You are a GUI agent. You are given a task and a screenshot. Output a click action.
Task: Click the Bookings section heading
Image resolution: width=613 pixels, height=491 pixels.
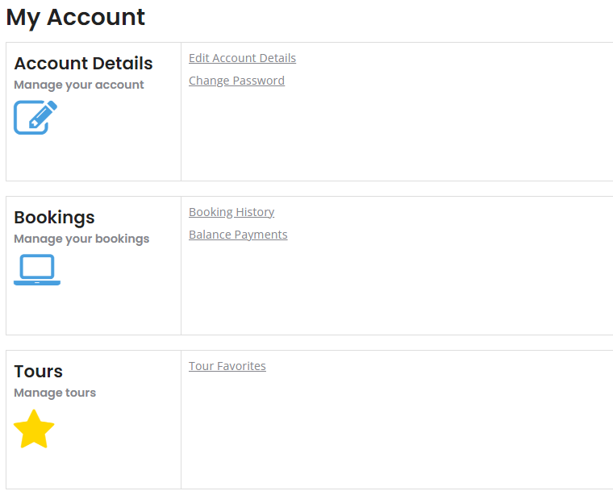coord(54,218)
